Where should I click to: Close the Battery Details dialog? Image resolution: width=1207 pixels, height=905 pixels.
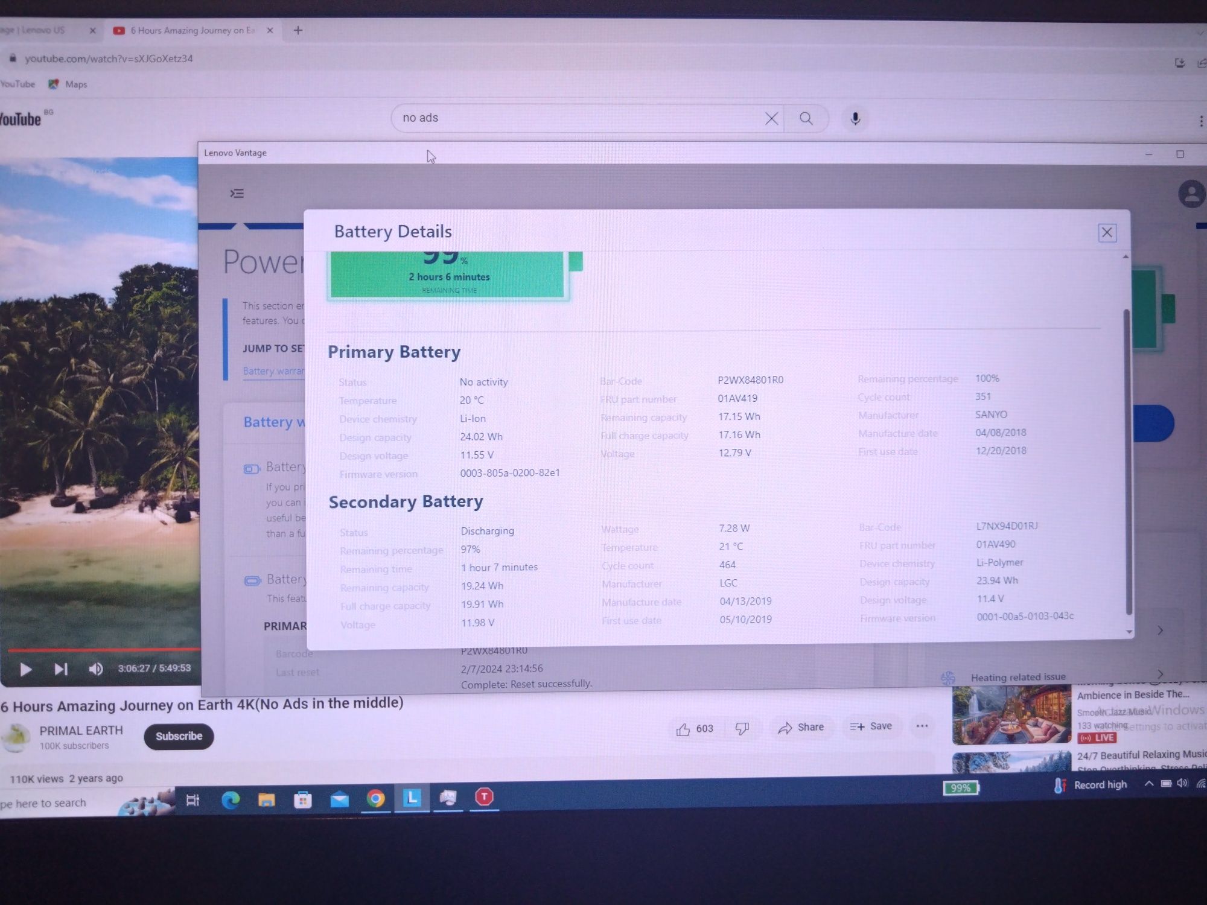[1107, 232]
